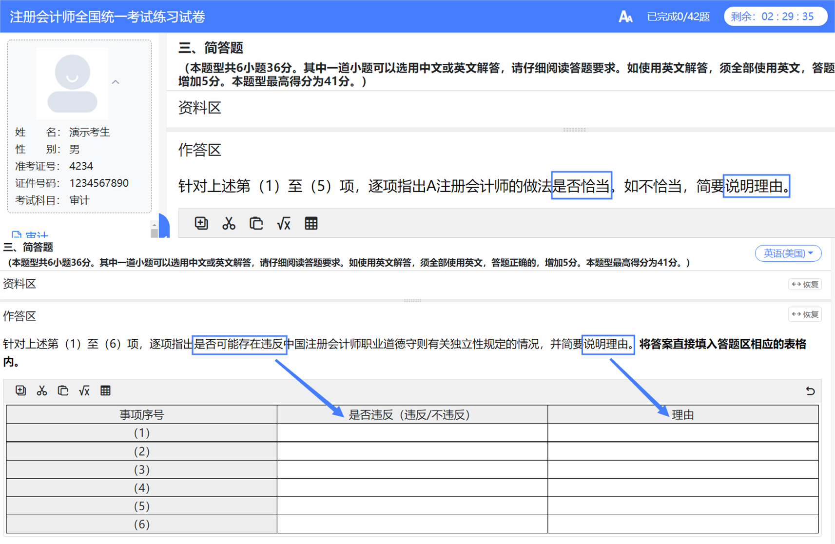Click the font size AA icon
The height and width of the screenshot is (544, 835).
(x=625, y=17)
